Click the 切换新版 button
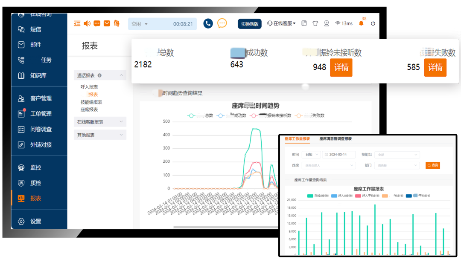This screenshot has height=259, width=461. pos(250,24)
